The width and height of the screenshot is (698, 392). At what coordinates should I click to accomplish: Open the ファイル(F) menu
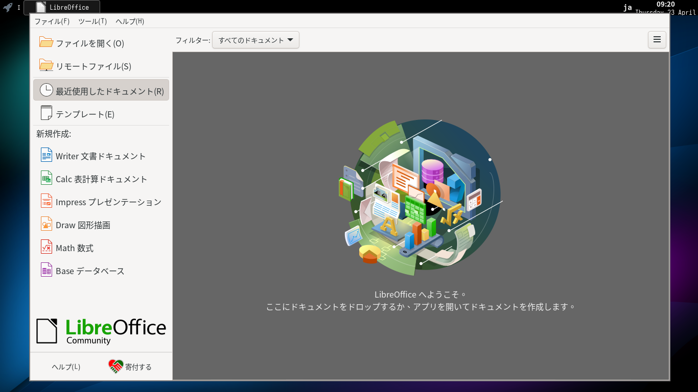52,21
